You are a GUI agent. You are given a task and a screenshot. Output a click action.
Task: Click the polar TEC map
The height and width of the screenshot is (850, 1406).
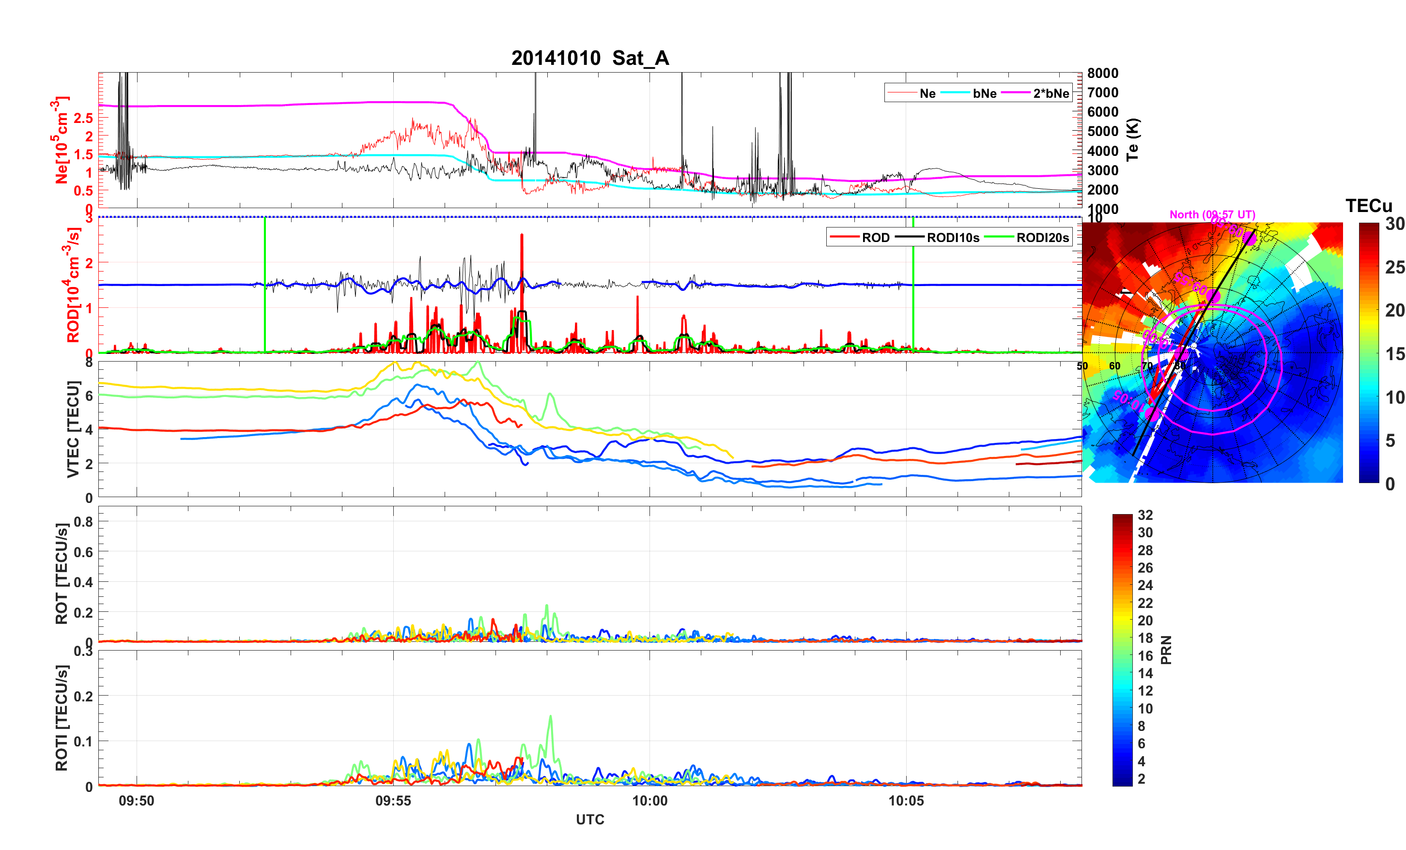click(1213, 352)
